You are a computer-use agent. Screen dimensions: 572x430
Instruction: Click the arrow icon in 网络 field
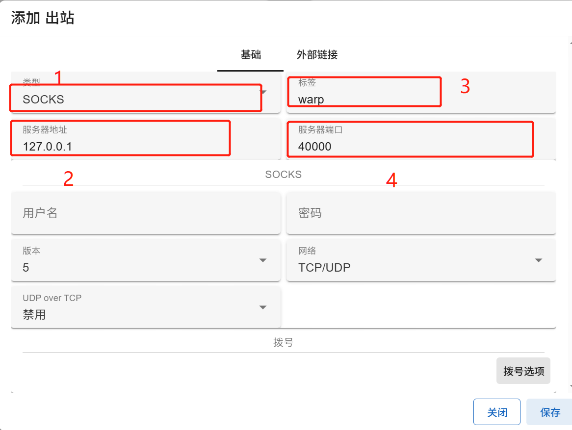coord(539,260)
